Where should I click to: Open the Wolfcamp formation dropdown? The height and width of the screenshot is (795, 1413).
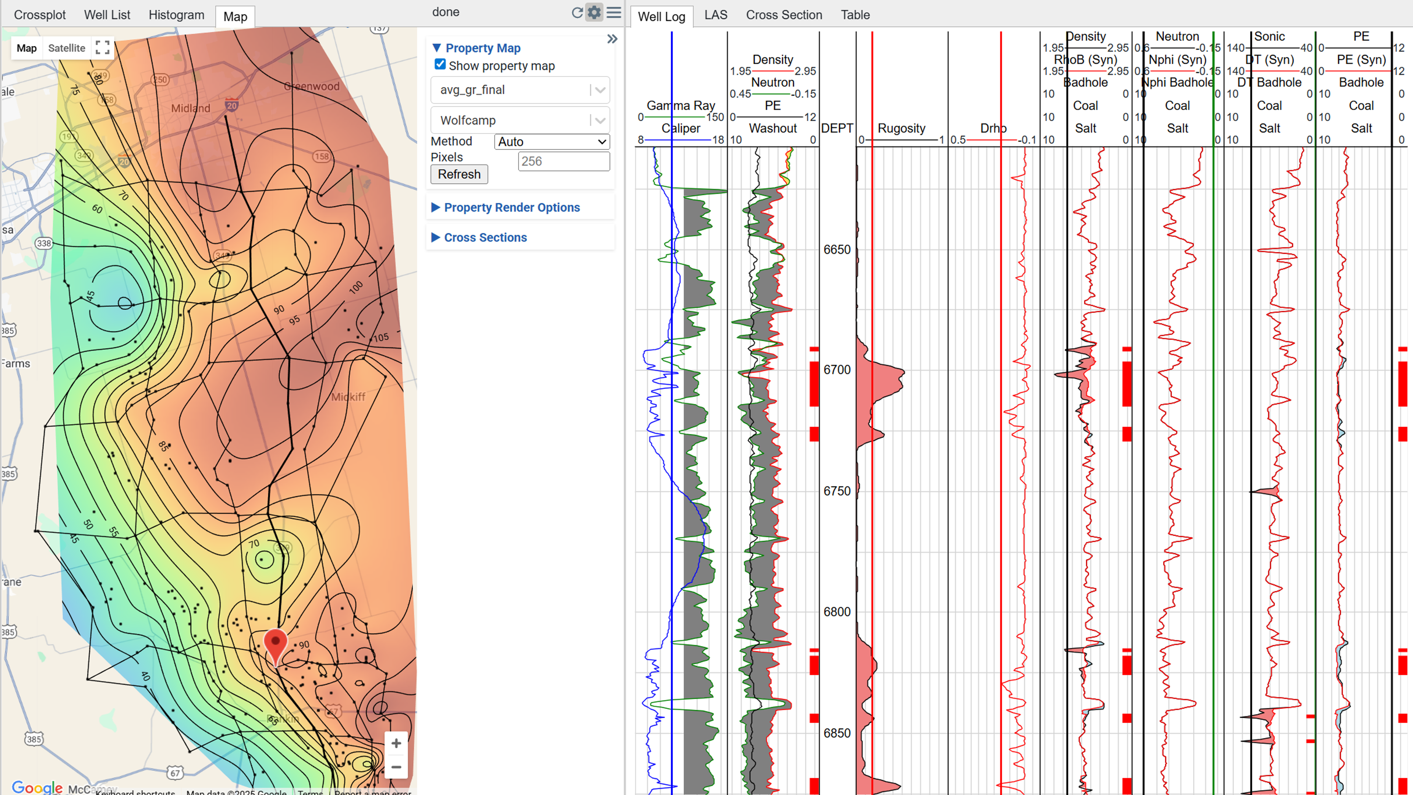[520, 120]
